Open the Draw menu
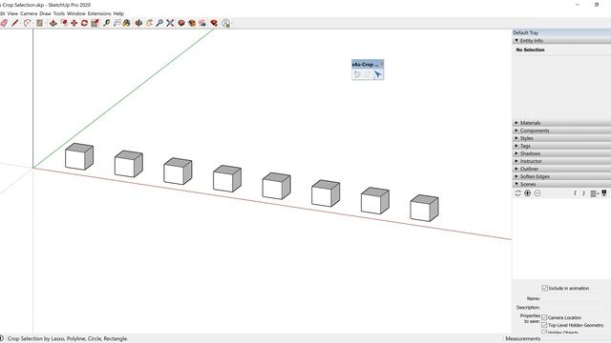 45,13
